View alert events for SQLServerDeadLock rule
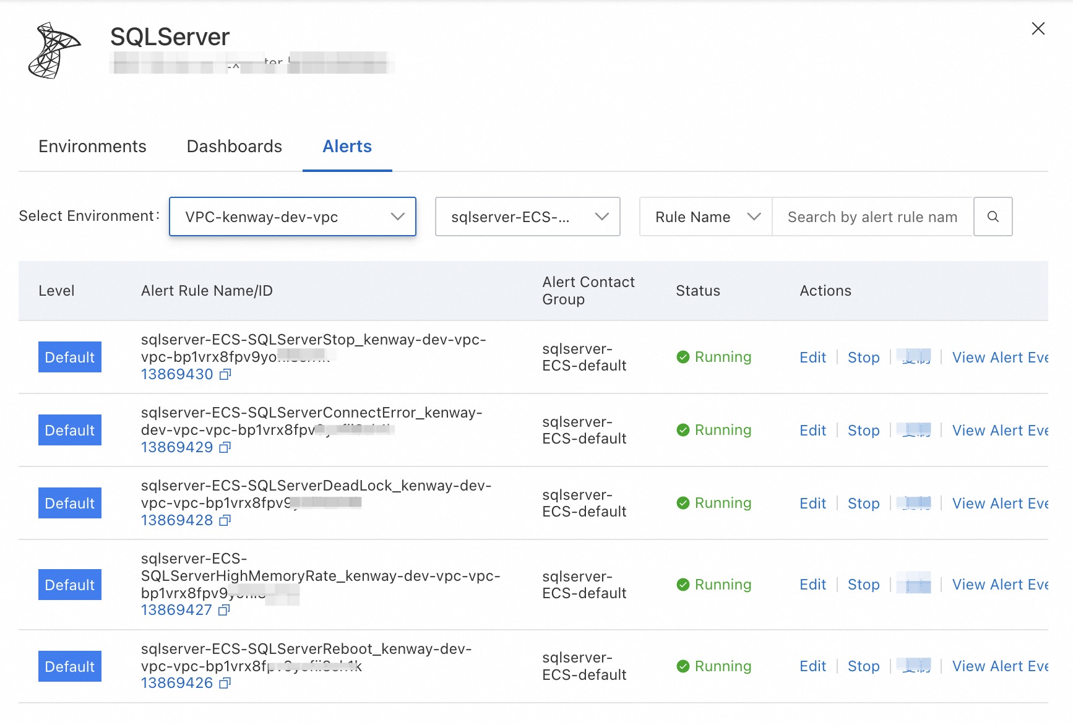 tap(1000, 504)
